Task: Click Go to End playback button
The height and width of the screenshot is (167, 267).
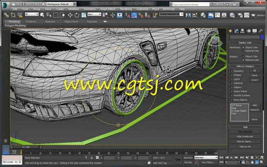Action: (241, 157)
